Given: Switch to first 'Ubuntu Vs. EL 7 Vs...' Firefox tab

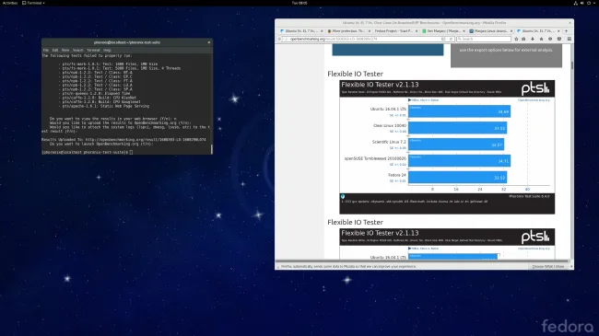Looking at the screenshot, I should click(x=300, y=31).
